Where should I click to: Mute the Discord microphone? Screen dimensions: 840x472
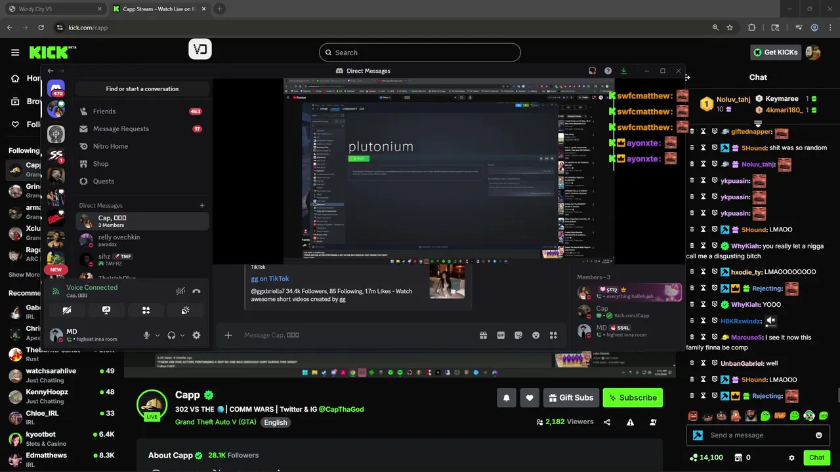coord(146,335)
